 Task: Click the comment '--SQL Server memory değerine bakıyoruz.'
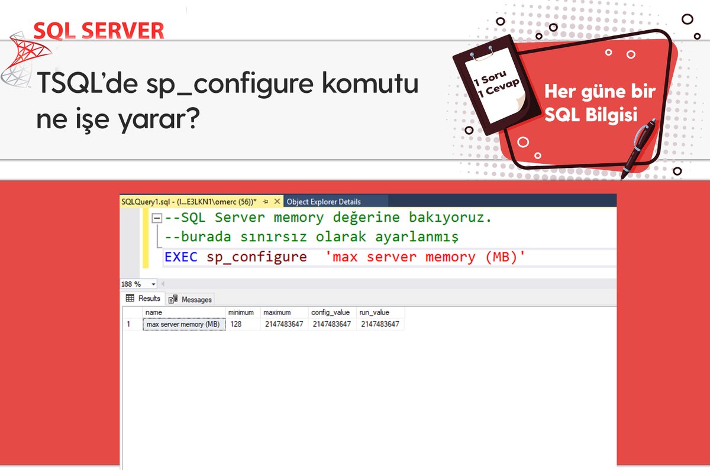pos(328,218)
